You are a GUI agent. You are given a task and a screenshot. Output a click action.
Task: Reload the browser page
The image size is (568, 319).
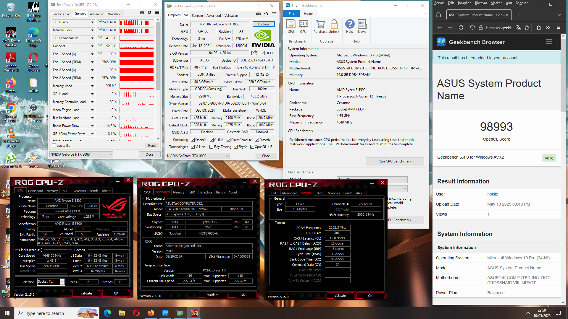tap(461, 27)
